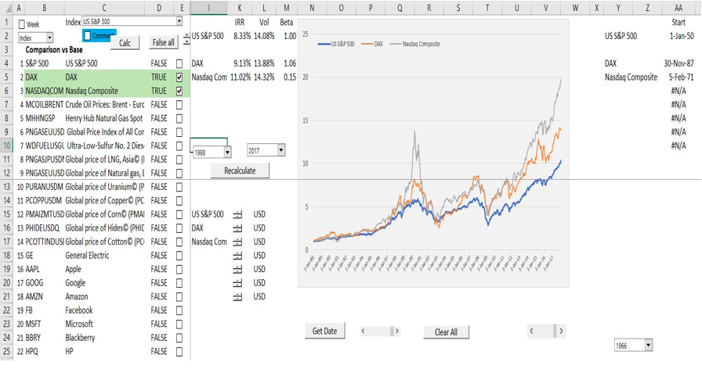Click the False all button

point(164,42)
